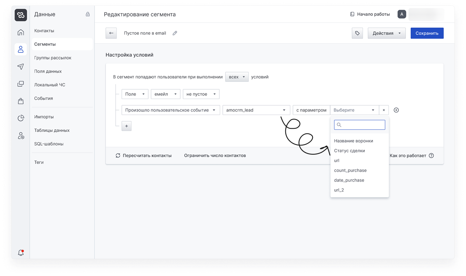The height and width of the screenshot is (276, 466).
Task: Click the paper plane campaigns icon
Action: pyautogui.click(x=21, y=67)
